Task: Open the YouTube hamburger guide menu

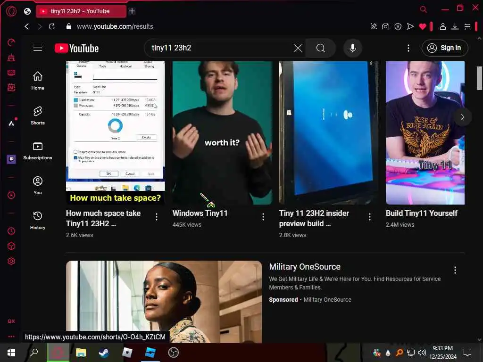Action: pos(38,48)
